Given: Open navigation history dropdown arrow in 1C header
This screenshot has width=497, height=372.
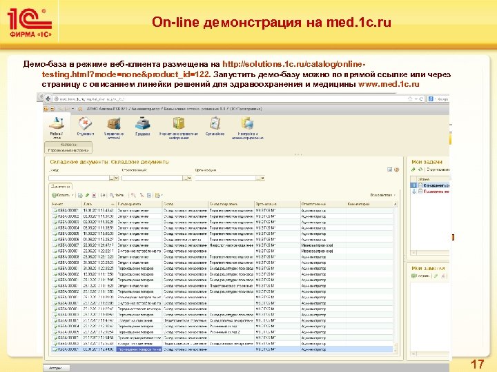Looking at the screenshot, I should coord(73,109).
